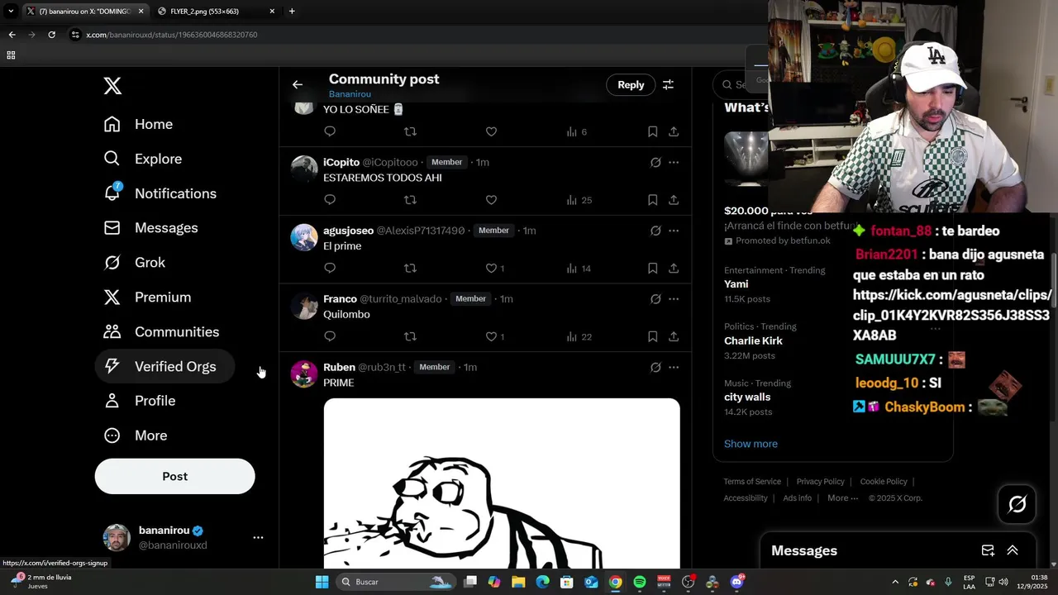The image size is (1058, 595).
Task: Reply to agusjoseo's comment
Action: tap(330, 268)
